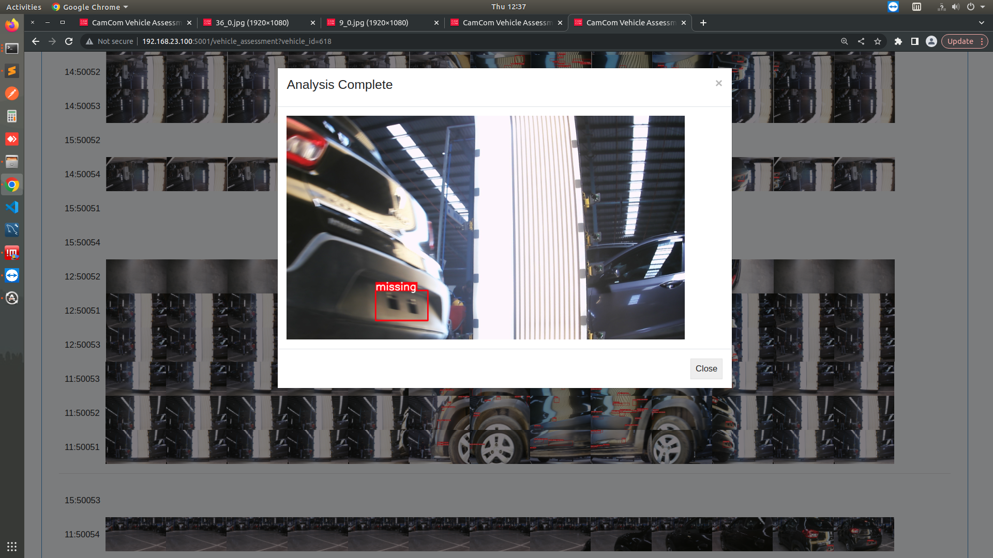Open the Chrome profile avatar
This screenshot has height=558, width=993.
(x=931, y=41)
